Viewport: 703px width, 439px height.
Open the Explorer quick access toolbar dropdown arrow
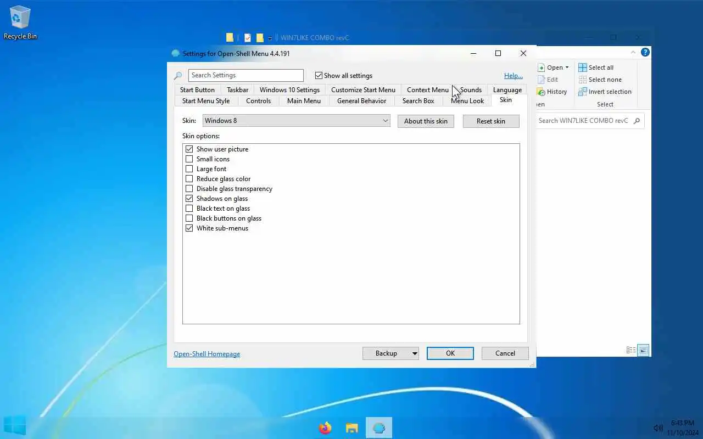point(270,38)
